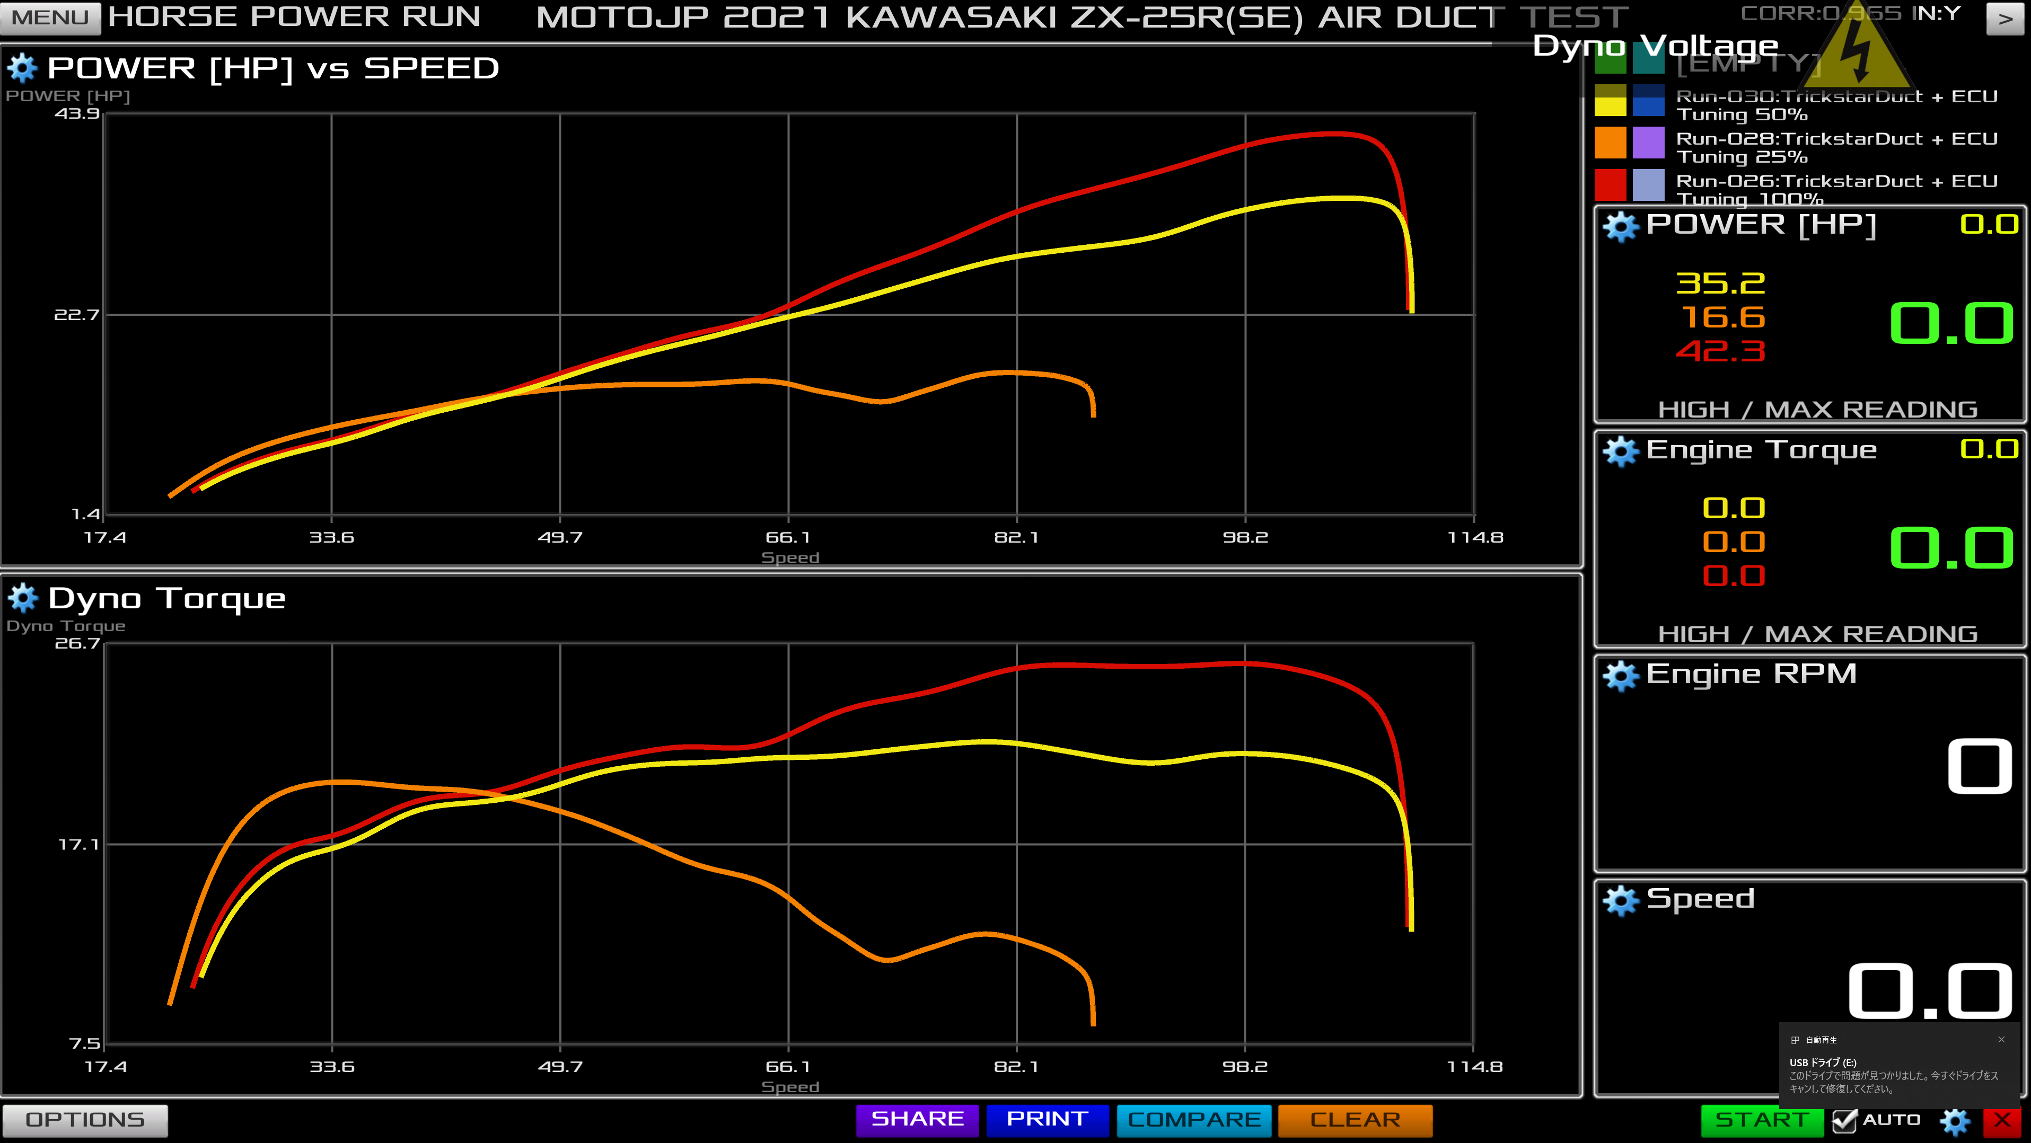Screen dimensions: 2031x1143
Task: Click green 0.0 value in Engine Torque panel
Action: point(1952,548)
